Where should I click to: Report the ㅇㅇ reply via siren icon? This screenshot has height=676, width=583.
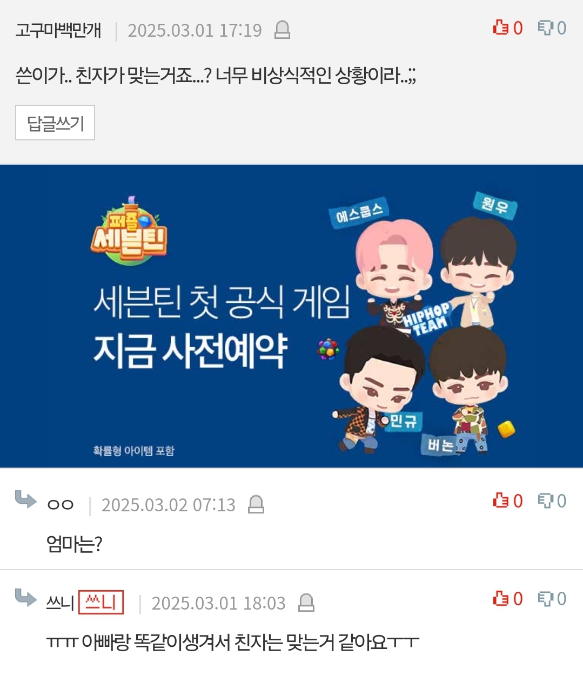[256, 504]
